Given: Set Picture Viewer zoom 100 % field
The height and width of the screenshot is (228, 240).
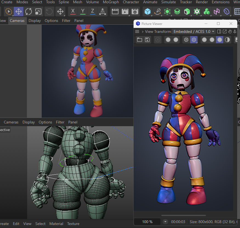Looking at the screenshot, I should (x=147, y=222).
